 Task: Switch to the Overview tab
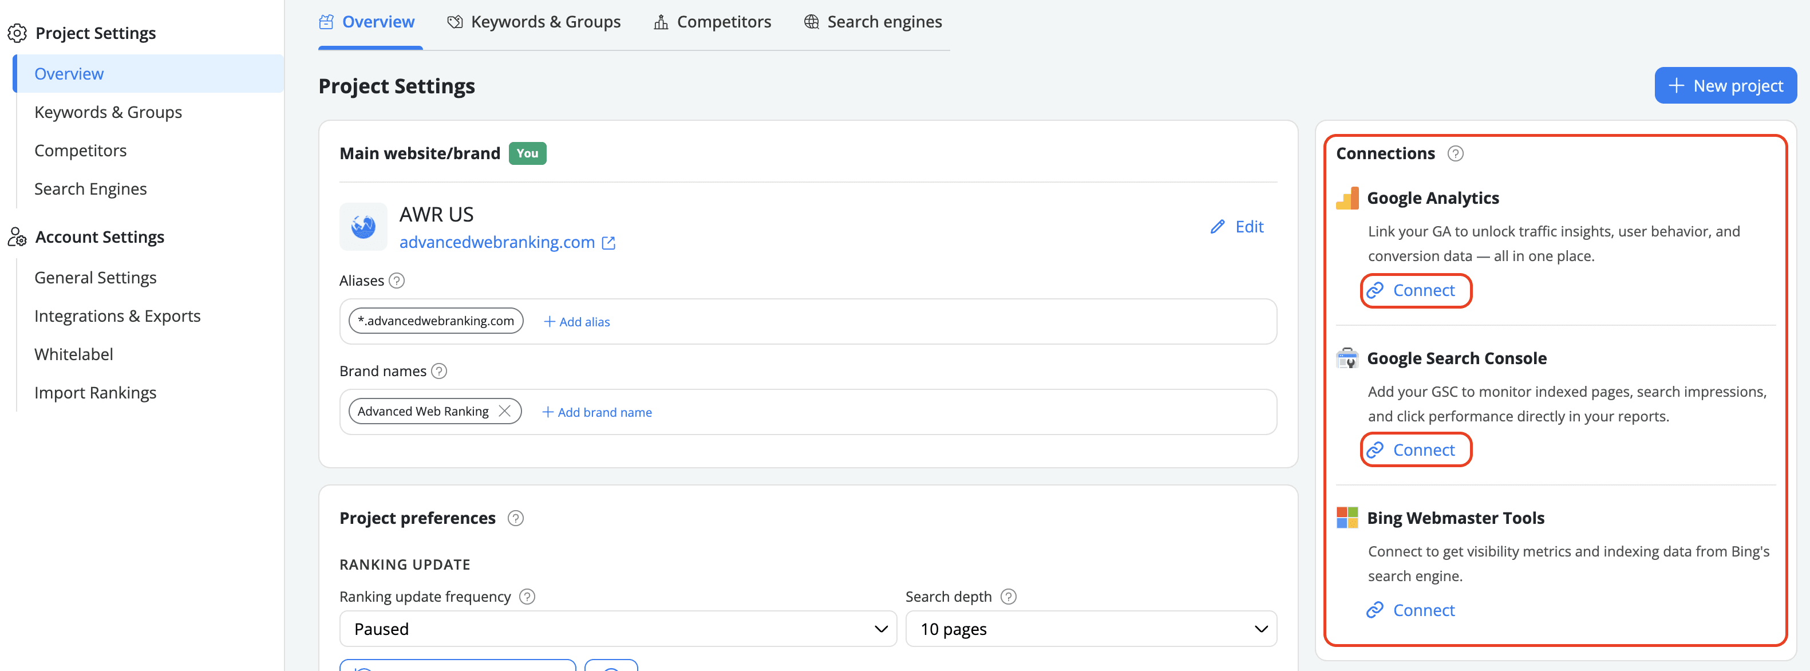point(370,22)
